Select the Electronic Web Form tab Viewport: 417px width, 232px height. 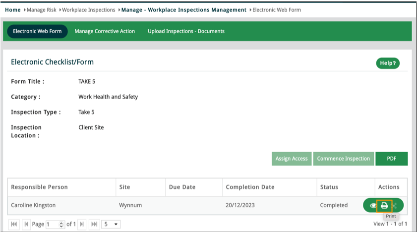(x=37, y=31)
